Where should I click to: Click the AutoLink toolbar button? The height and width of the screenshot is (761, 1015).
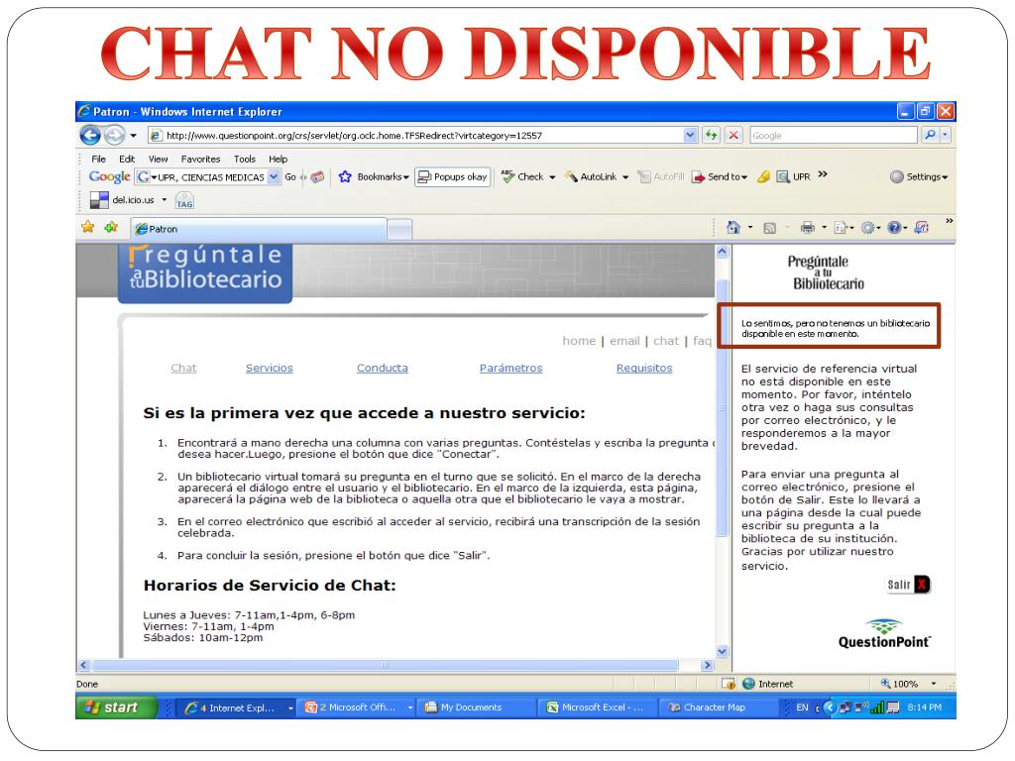(x=591, y=176)
